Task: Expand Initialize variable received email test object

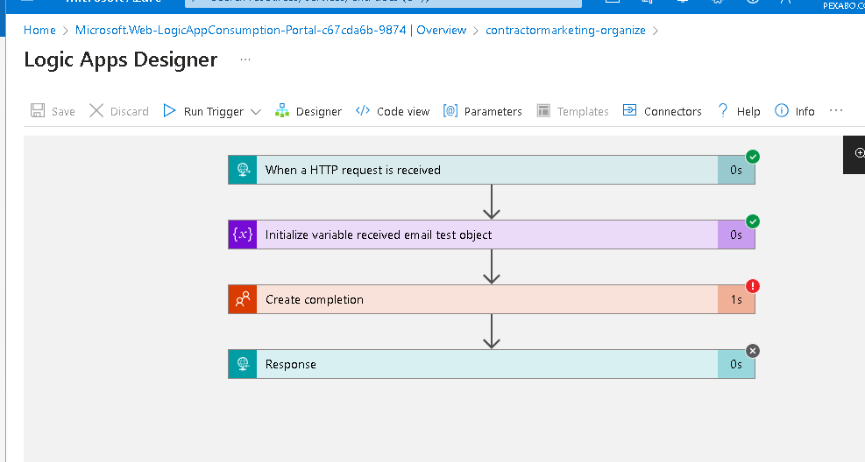Action: point(492,234)
